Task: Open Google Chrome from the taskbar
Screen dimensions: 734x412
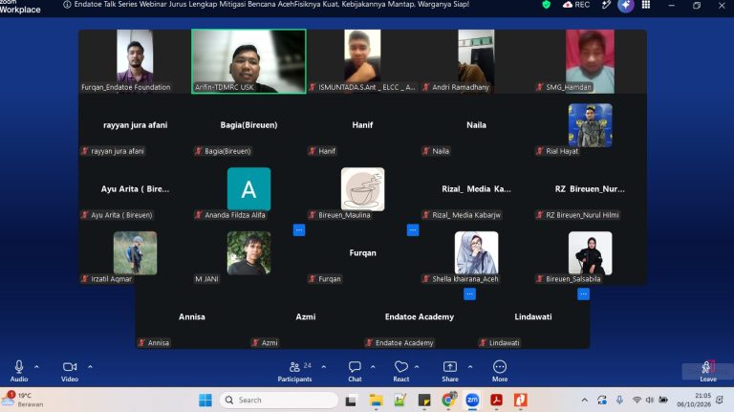Action: [448, 400]
